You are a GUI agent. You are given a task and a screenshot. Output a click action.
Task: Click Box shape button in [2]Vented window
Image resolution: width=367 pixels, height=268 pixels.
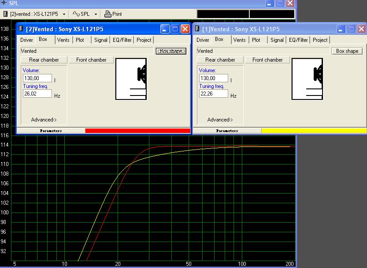point(171,51)
